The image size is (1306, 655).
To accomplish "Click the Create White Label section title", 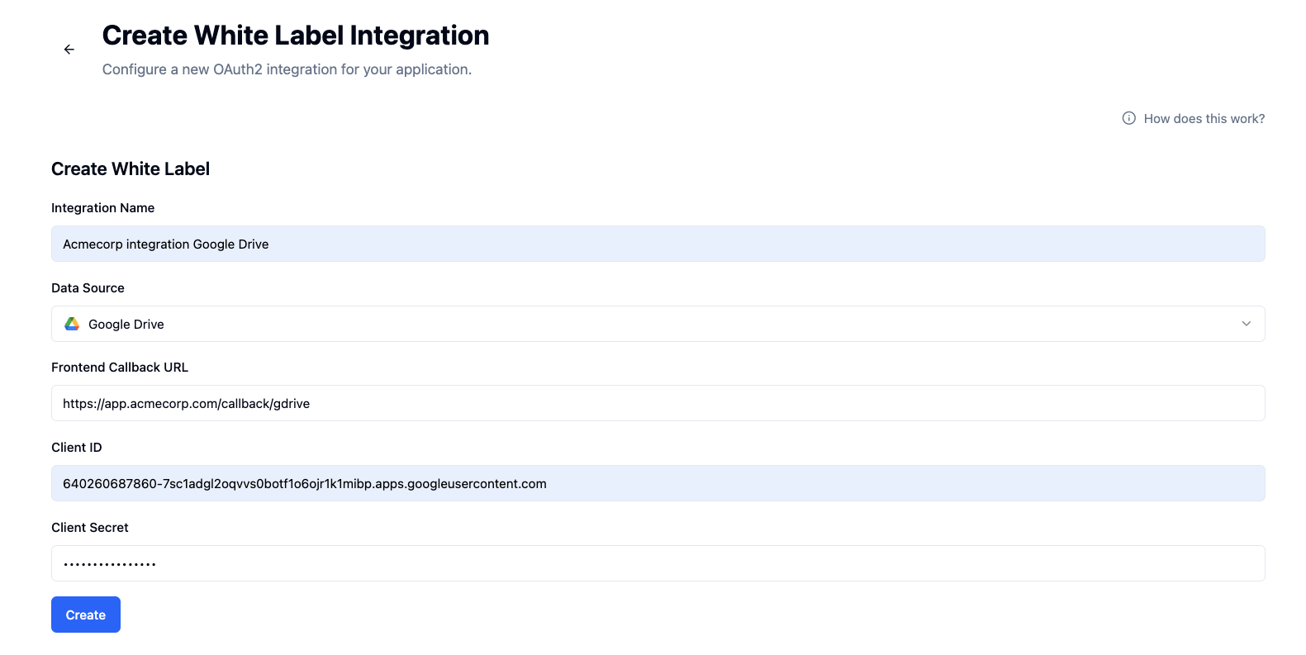I will (131, 168).
